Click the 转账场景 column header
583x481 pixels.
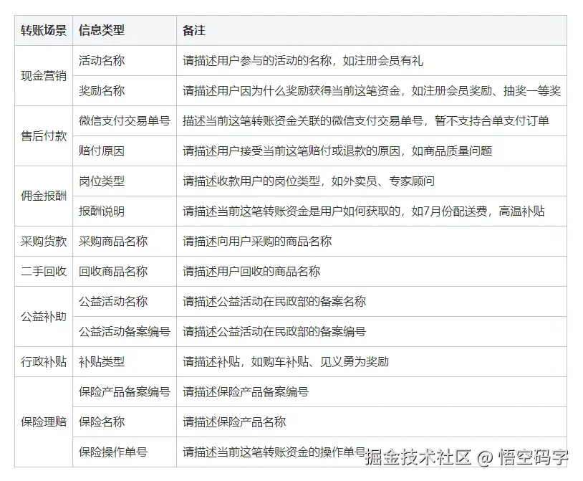tap(43, 31)
